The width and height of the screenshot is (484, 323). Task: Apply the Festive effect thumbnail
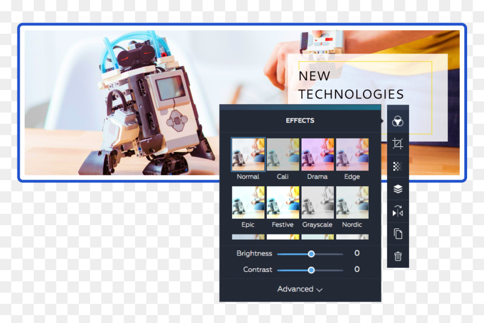283,203
